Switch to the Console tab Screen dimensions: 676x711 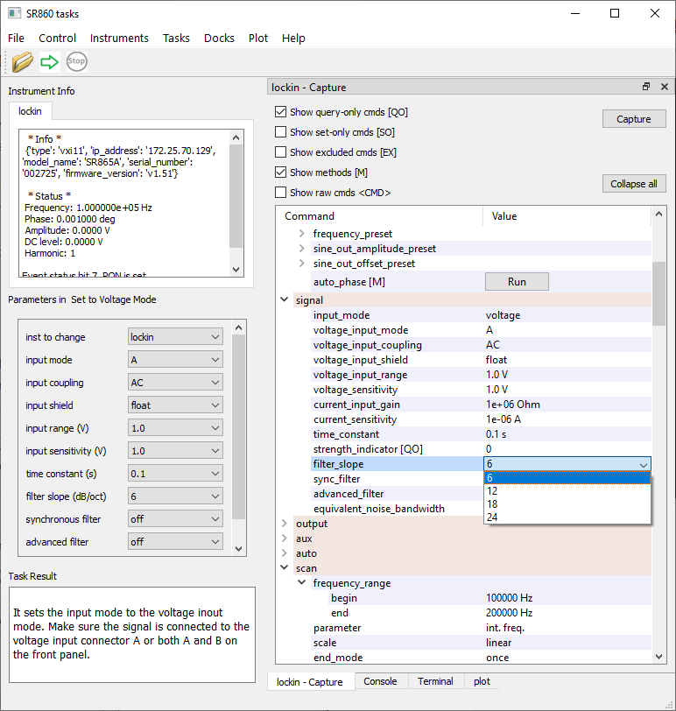point(380,681)
